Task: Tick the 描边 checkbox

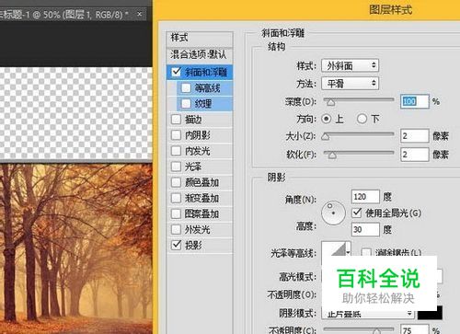Action: [176, 120]
